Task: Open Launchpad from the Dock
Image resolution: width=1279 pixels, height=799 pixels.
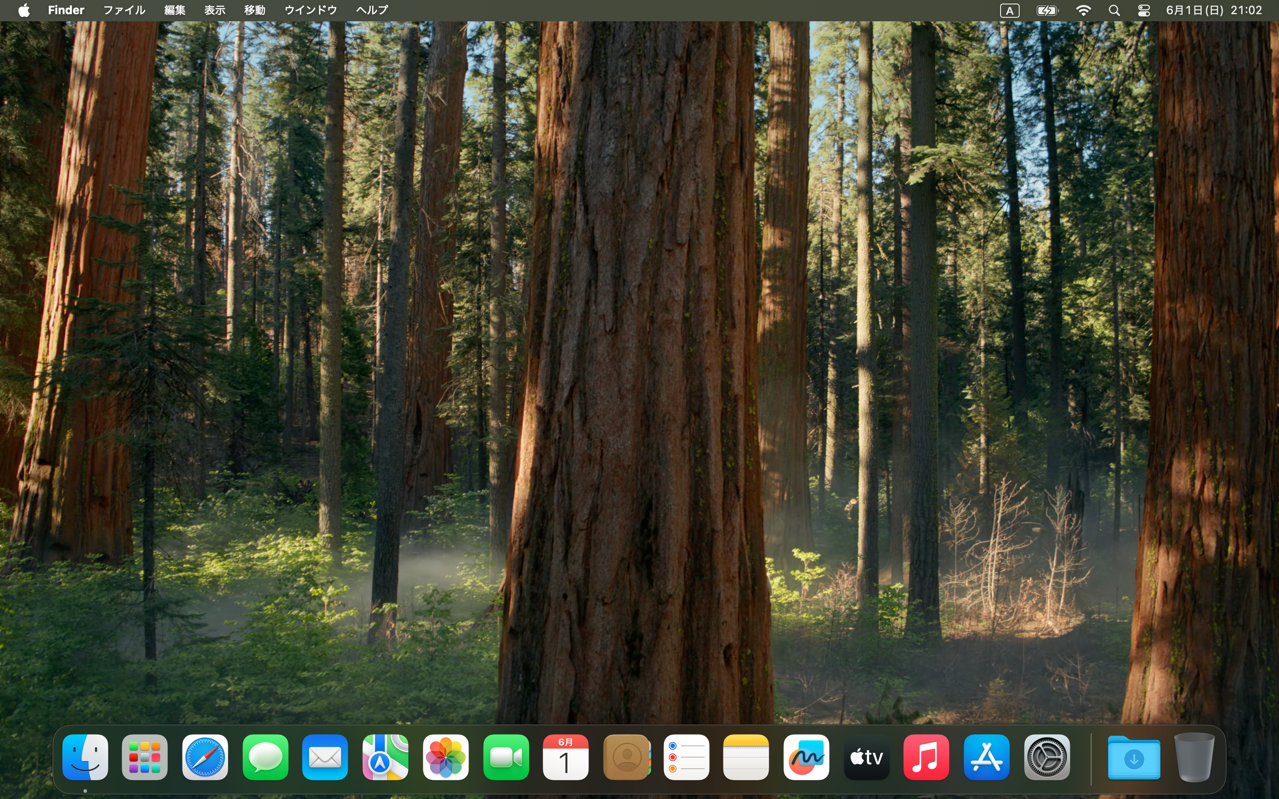Action: click(x=145, y=757)
